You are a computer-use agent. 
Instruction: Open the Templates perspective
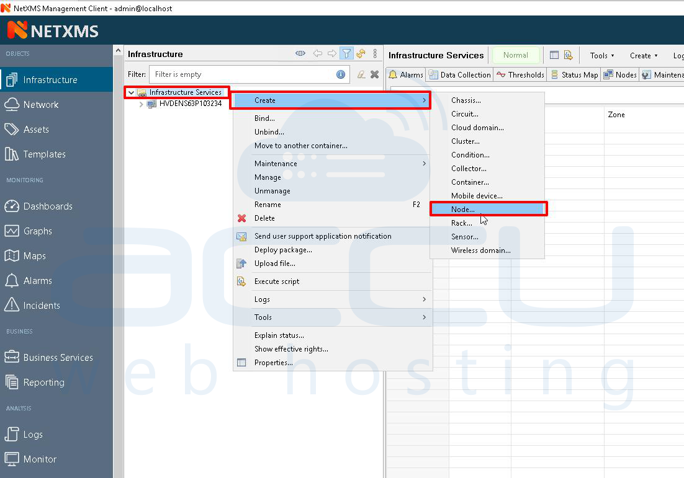click(56, 154)
